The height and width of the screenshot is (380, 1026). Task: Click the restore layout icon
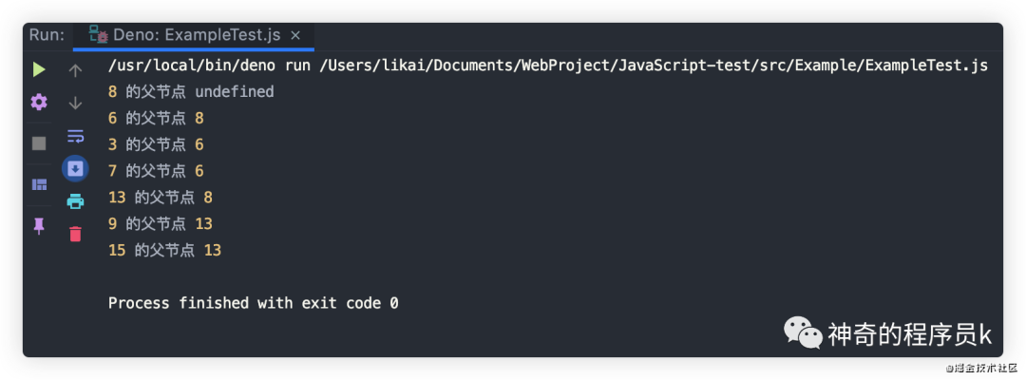click(x=39, y=184)
